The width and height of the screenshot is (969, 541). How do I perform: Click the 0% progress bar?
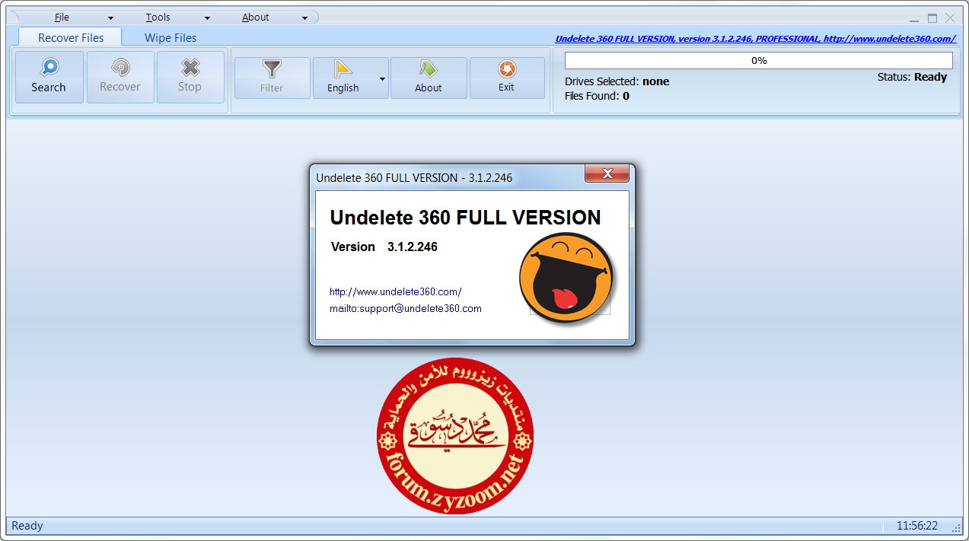pos(759,60)
